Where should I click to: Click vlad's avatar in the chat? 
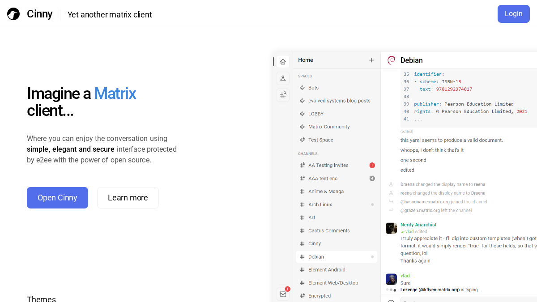click(391, 279)
